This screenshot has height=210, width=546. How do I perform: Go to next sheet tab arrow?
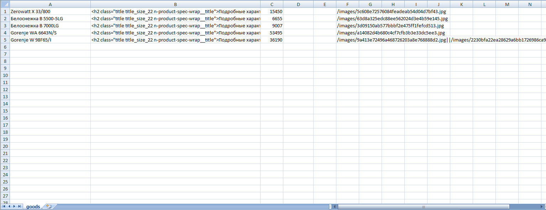pyautogui.click(x=15, y=206)
